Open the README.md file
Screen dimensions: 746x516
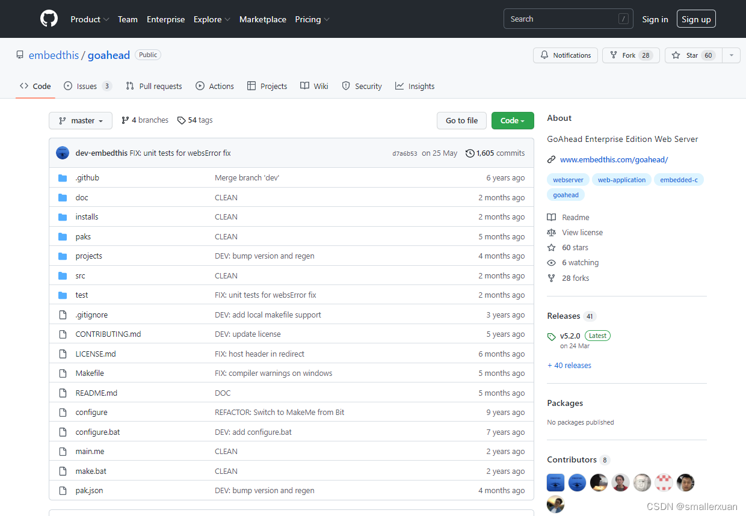coord(96,393)
